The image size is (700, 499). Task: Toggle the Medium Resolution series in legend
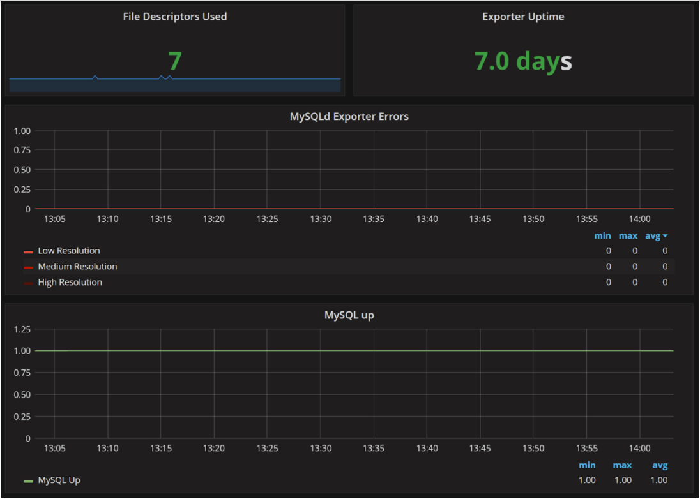tap(78, 267)
